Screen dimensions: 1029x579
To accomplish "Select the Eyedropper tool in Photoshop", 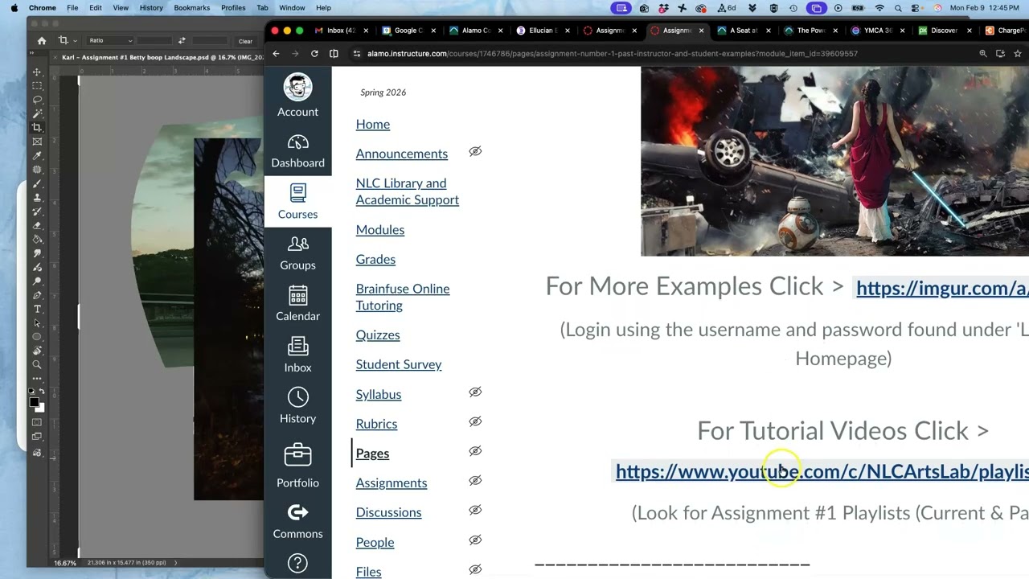I will coord(37,154).
